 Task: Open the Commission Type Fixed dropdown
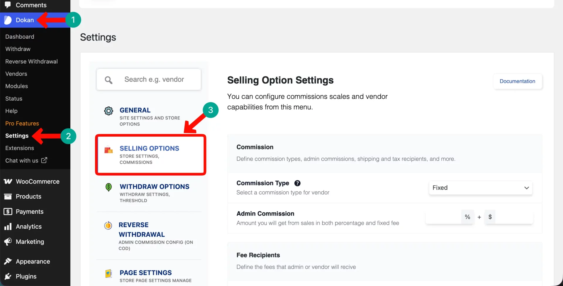(x=481, y=188)
